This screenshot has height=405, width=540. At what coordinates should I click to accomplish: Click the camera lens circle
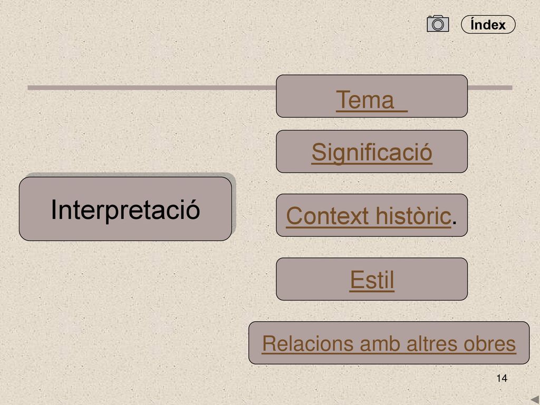coord(438,25)
